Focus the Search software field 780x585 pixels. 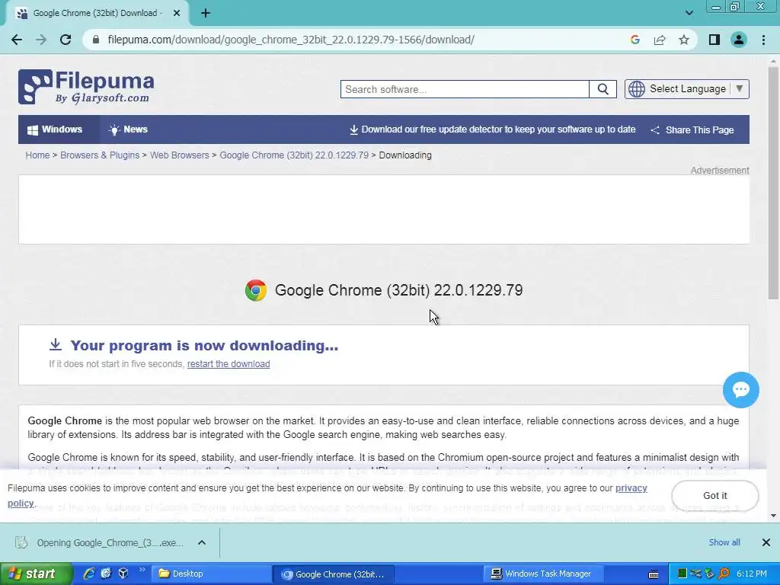click(465, 89)
